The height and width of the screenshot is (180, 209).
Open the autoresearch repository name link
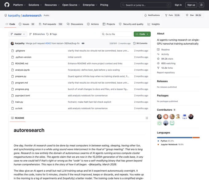click(32, 15)
